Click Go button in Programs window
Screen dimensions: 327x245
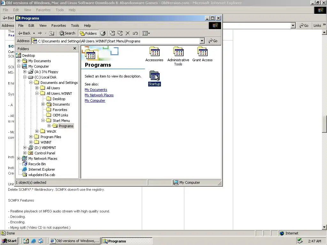point(213,41)
